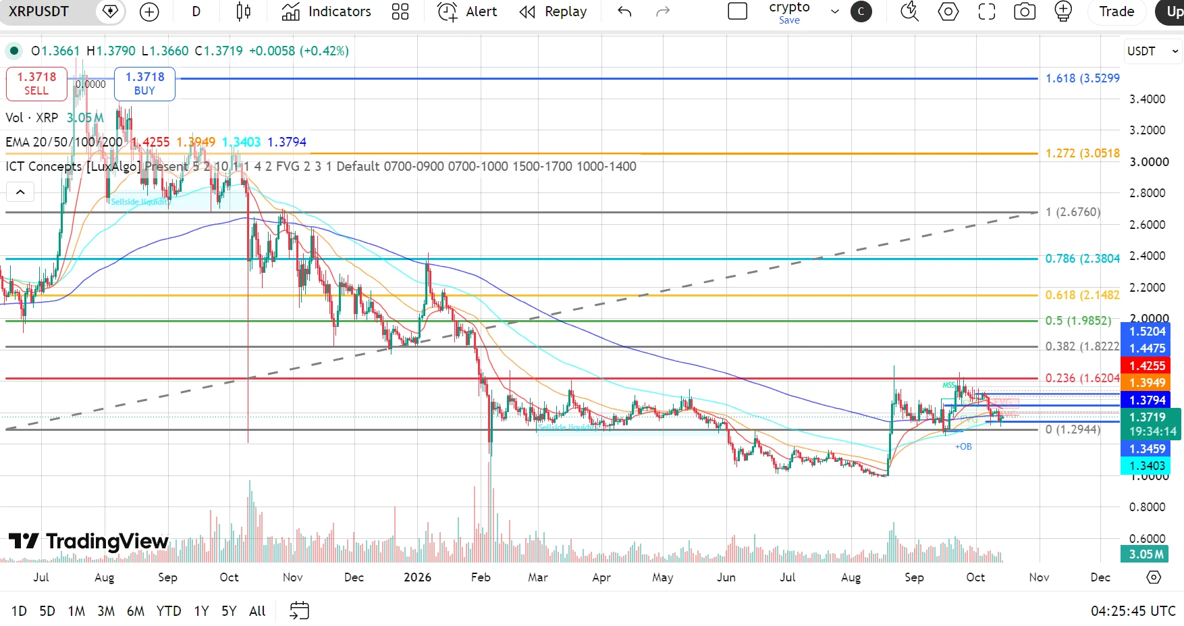
Task: Select the 3M time range
Action: pos(106,611)
